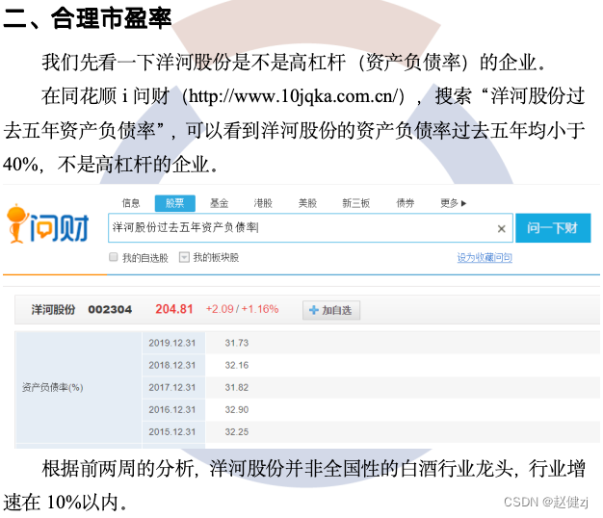Clear the search box with the X icon
Image resolution: width=603 pixels, height=518 pixels.
tap(502, 229)
